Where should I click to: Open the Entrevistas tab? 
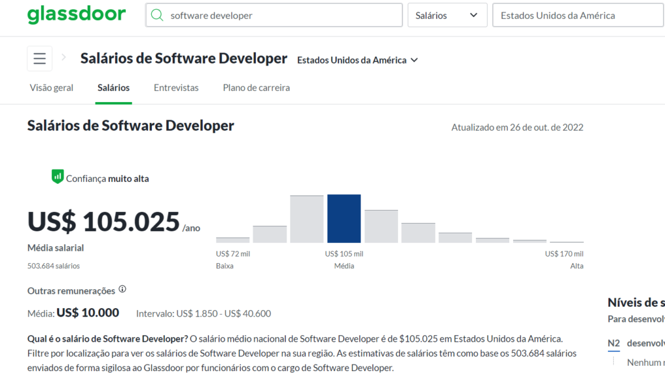[x=176, y=88]
